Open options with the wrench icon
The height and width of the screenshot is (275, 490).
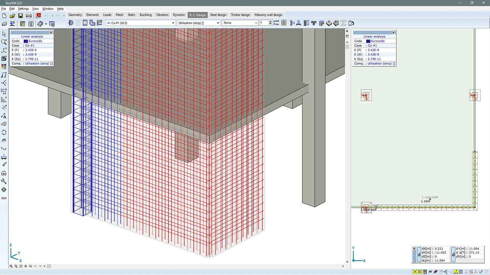click(4, 181)
